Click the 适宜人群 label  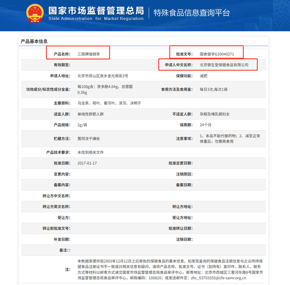coord(62,114)
